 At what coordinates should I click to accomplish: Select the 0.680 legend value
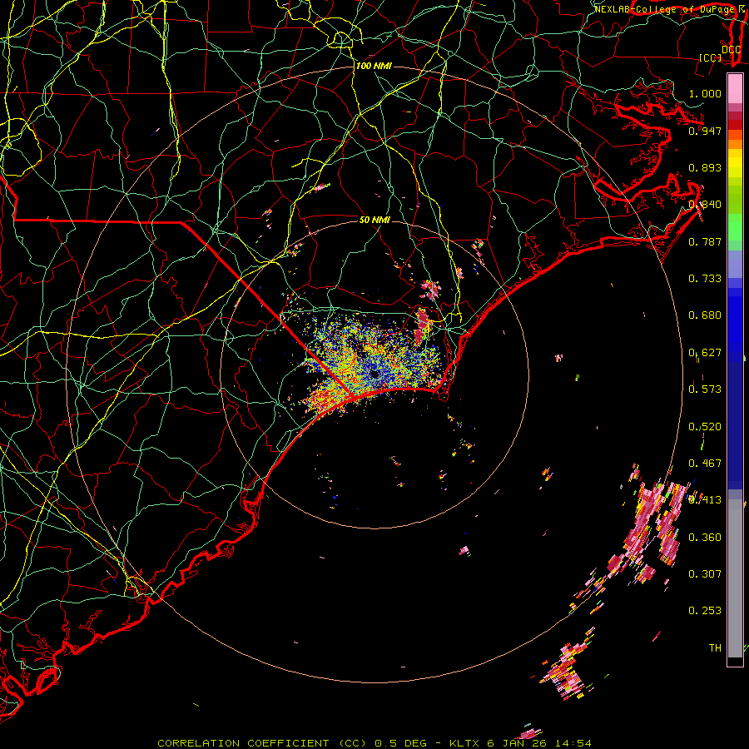click(x=705, y=315)
